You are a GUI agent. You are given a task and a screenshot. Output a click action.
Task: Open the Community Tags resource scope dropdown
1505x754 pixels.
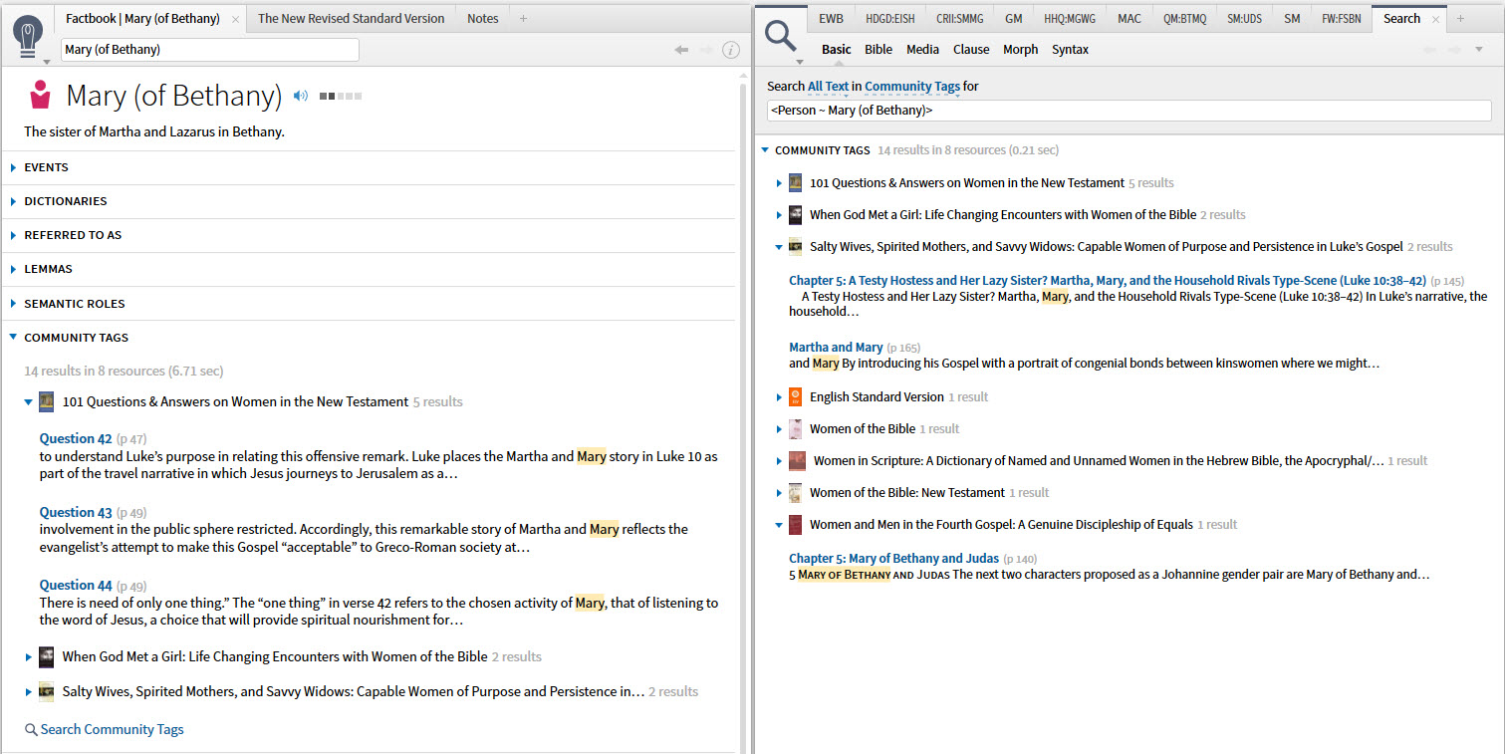(912, 87)
